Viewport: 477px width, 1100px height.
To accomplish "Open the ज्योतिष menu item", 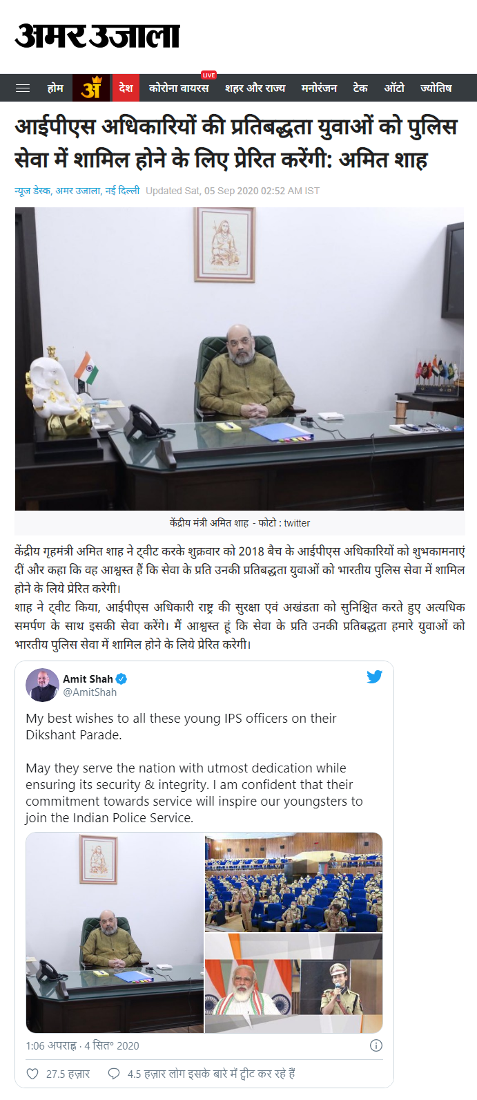I will 436,88.
